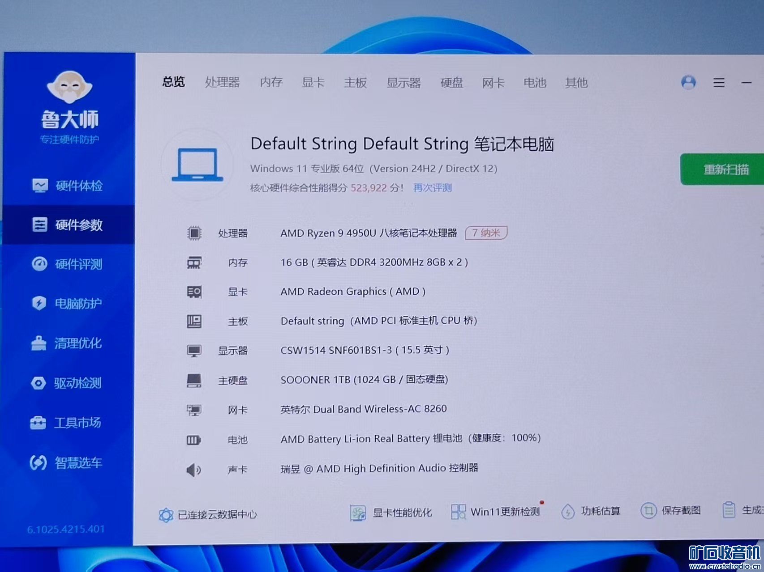Click the AMD Ryzen 9 4950U processor text
764x572 pixels.
pos(369,233)
